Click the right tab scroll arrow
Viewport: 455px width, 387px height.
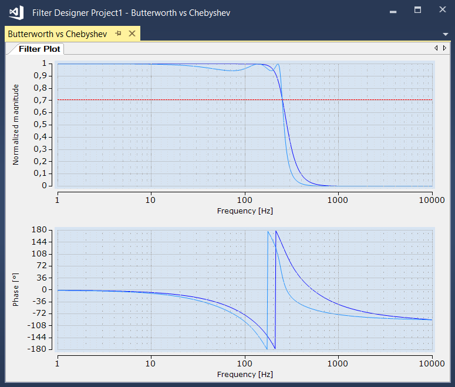[444, 48]
